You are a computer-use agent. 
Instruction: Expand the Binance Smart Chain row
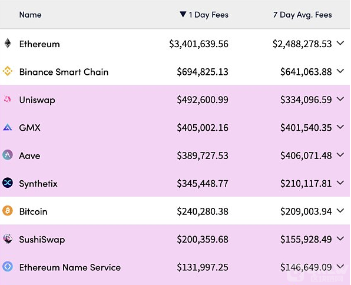[x=340, y=71]
